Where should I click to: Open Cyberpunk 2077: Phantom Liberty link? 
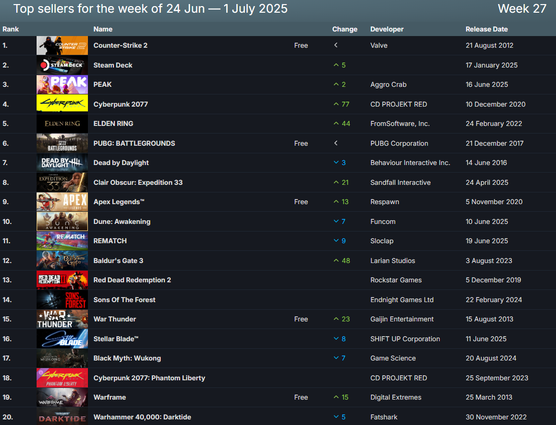(149, 378)
